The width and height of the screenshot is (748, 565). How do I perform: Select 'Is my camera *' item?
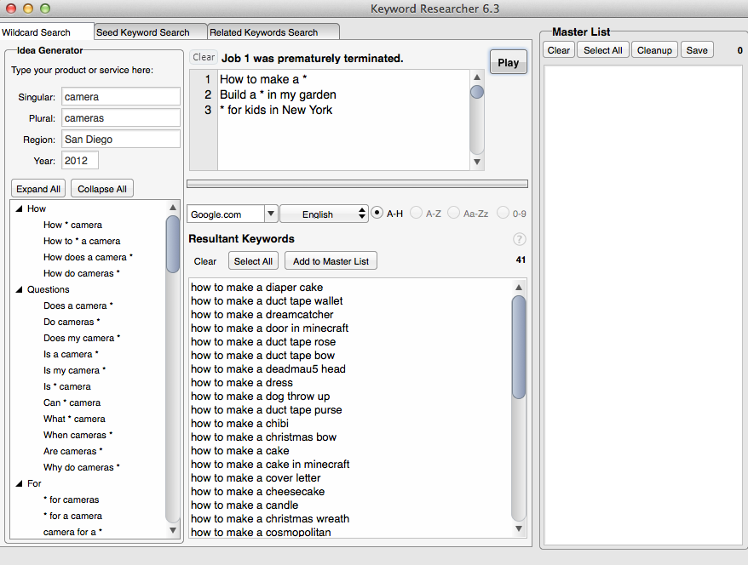tap(74, 371)
